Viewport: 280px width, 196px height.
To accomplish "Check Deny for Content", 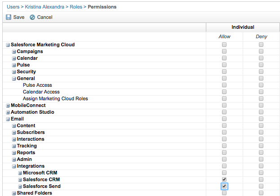I will pos(261,125).
